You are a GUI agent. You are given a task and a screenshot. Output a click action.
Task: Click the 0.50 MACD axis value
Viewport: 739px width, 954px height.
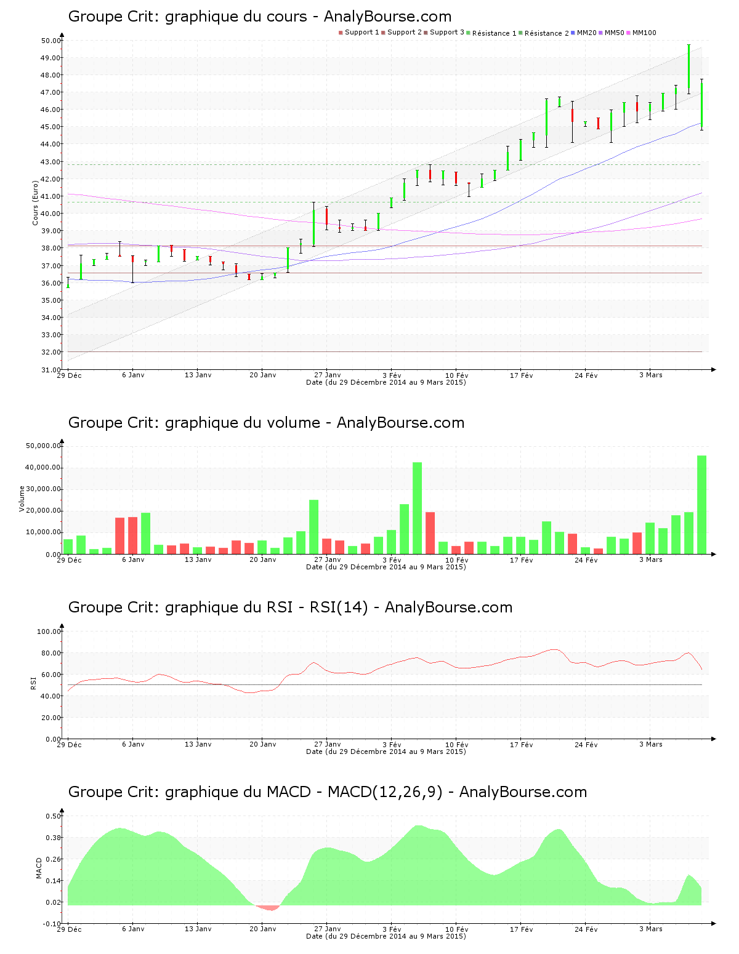pos(53,816)
